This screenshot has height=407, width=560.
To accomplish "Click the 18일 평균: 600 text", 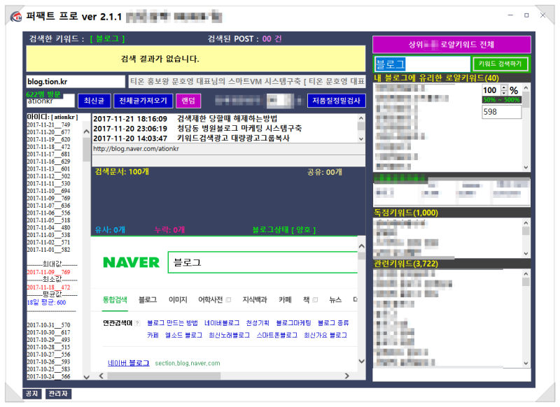I will click(x=46, y=303).
